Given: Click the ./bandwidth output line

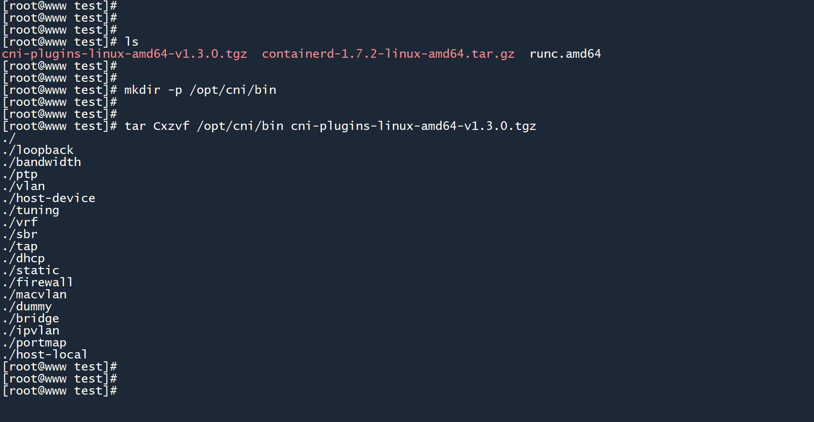Looking at the screenshot, I should click(41, 162).
